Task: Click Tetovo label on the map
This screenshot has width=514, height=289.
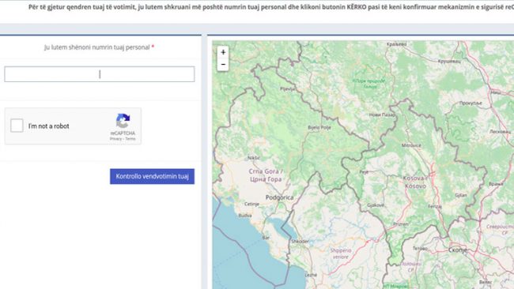Action: 420,249
